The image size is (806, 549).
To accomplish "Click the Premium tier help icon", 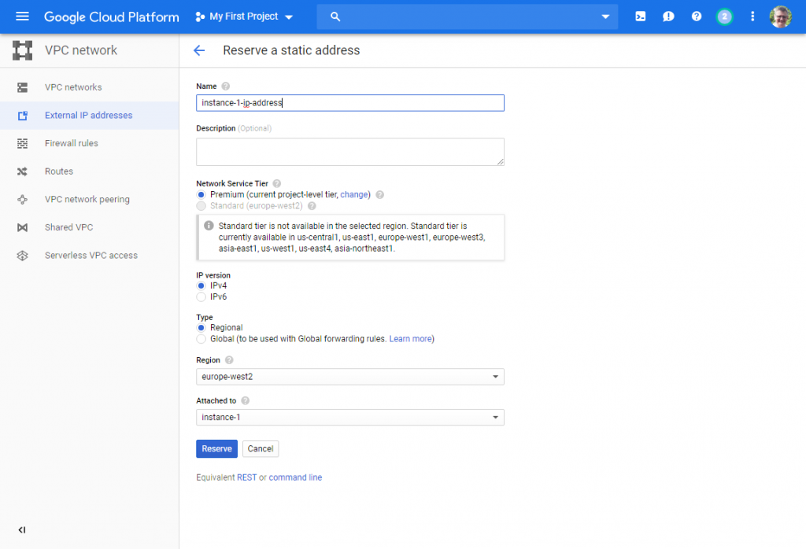I will 380,194.
